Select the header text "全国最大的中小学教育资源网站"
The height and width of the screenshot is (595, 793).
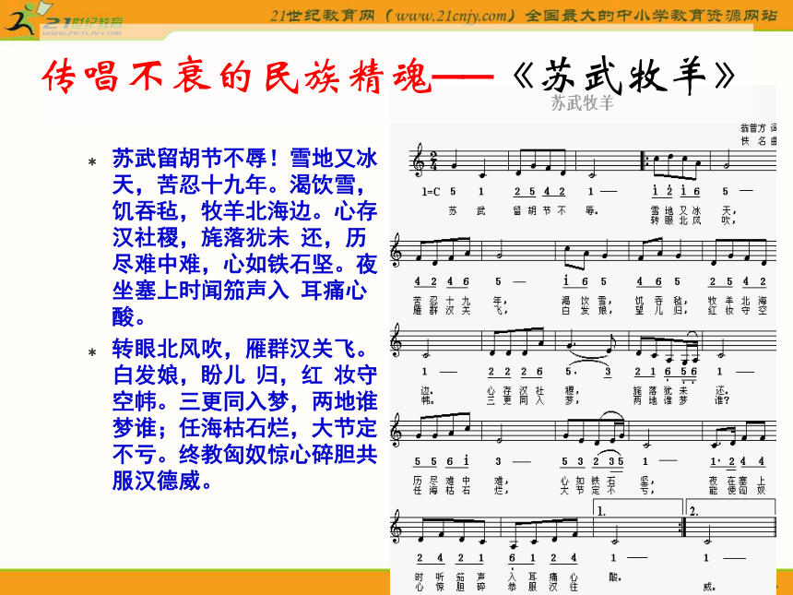[x=651, y=16]
